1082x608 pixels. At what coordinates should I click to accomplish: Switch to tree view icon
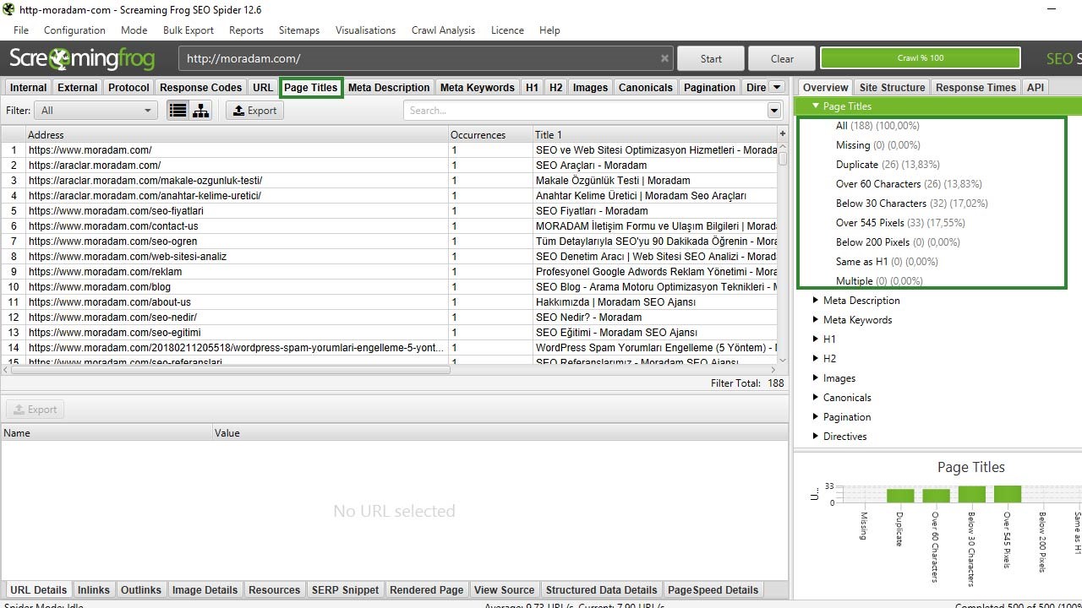click(200, 111)
